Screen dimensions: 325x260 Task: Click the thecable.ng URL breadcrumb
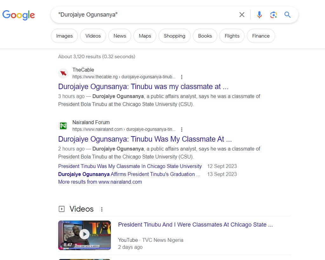point(124,77)
